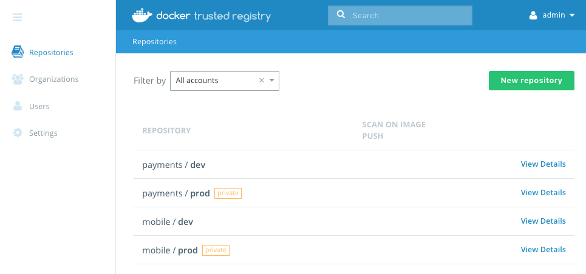This screenshot has width=586, height=274.
Task: Click the admin user avatar icon
Action: pos(534,15)
